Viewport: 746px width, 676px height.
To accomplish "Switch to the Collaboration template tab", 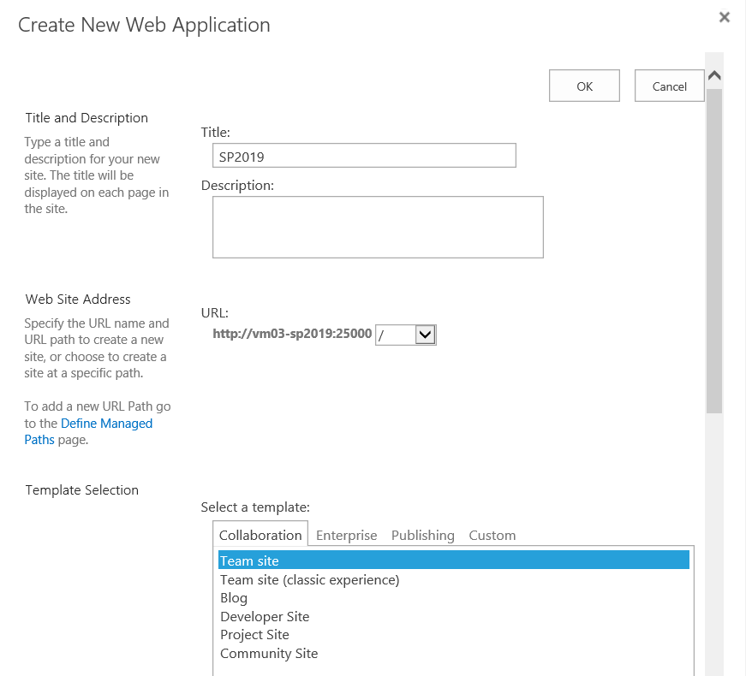I will pyautogui.click(x=260, y=536).
